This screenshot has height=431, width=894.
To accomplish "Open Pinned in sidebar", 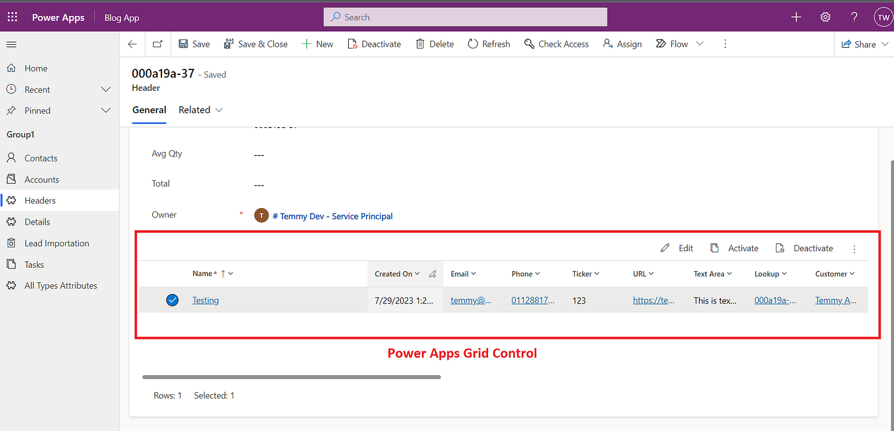I will pos(37,111).
